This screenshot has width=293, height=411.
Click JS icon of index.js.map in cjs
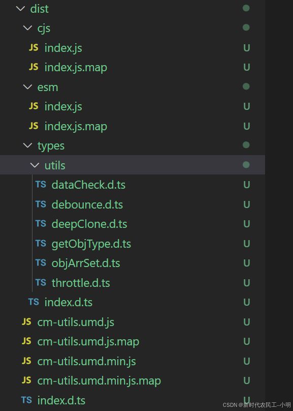click(34, 67)
